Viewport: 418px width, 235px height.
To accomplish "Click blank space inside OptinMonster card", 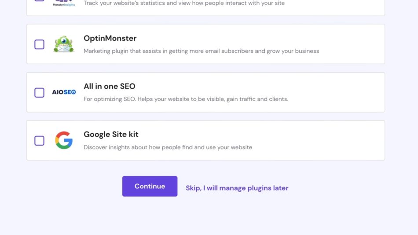I will pos(352,44).
